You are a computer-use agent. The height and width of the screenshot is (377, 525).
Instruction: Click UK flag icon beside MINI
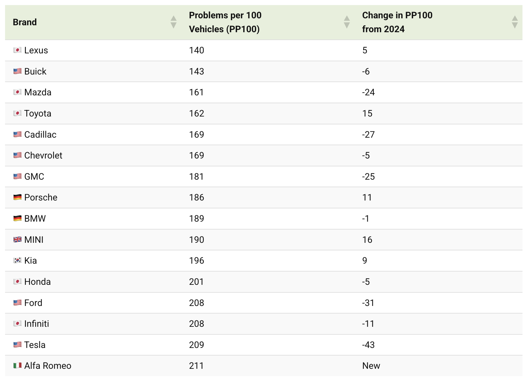(17, 240)
